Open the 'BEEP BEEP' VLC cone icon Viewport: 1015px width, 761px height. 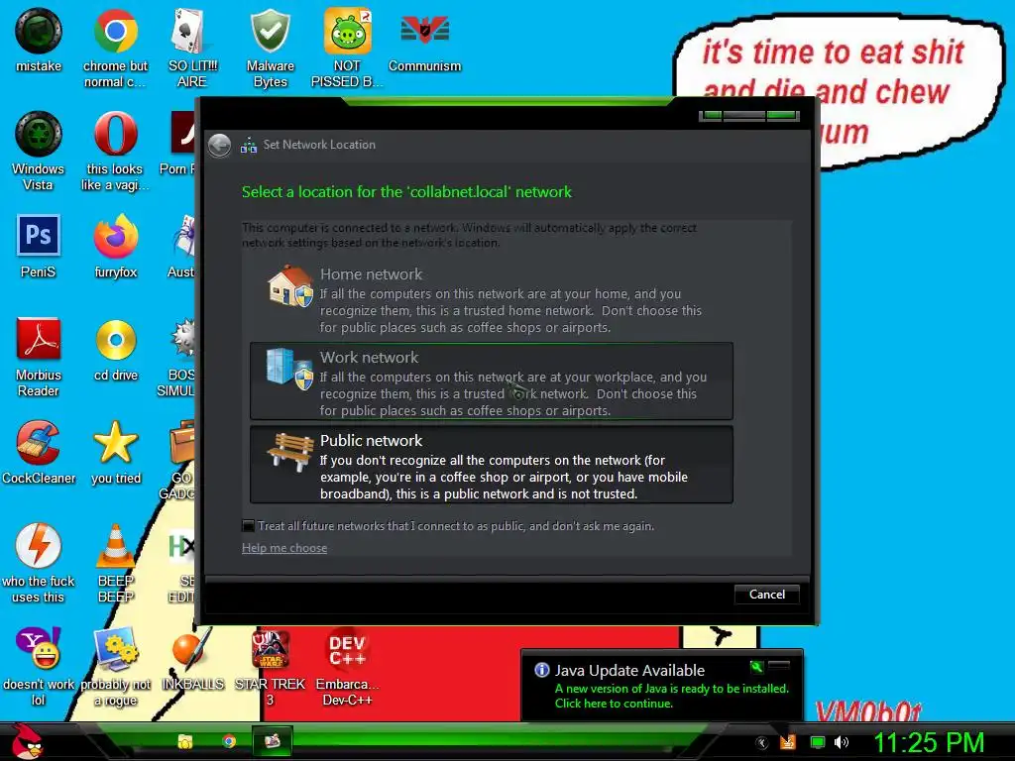click(116, 563)
